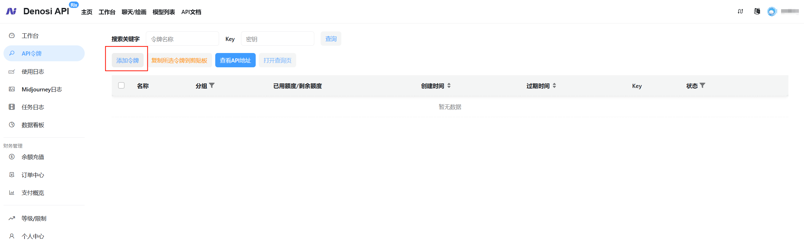The image size is (804, 246).
Task: Click the 个人中心 user icon
Action: pyautogui.click(x=12, y=236)
